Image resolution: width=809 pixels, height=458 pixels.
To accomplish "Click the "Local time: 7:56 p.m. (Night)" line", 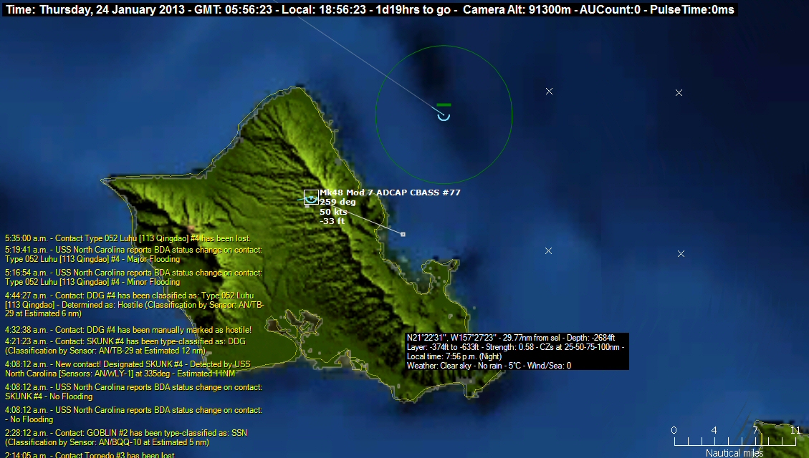I will pyautogui.click(x=454, y=356).
